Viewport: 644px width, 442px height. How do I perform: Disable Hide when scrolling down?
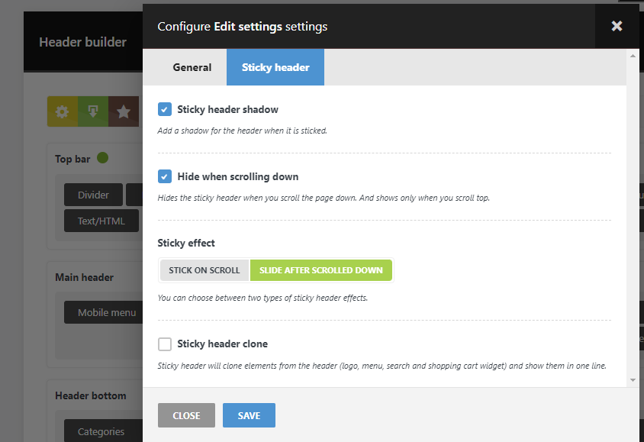[165, 176]
